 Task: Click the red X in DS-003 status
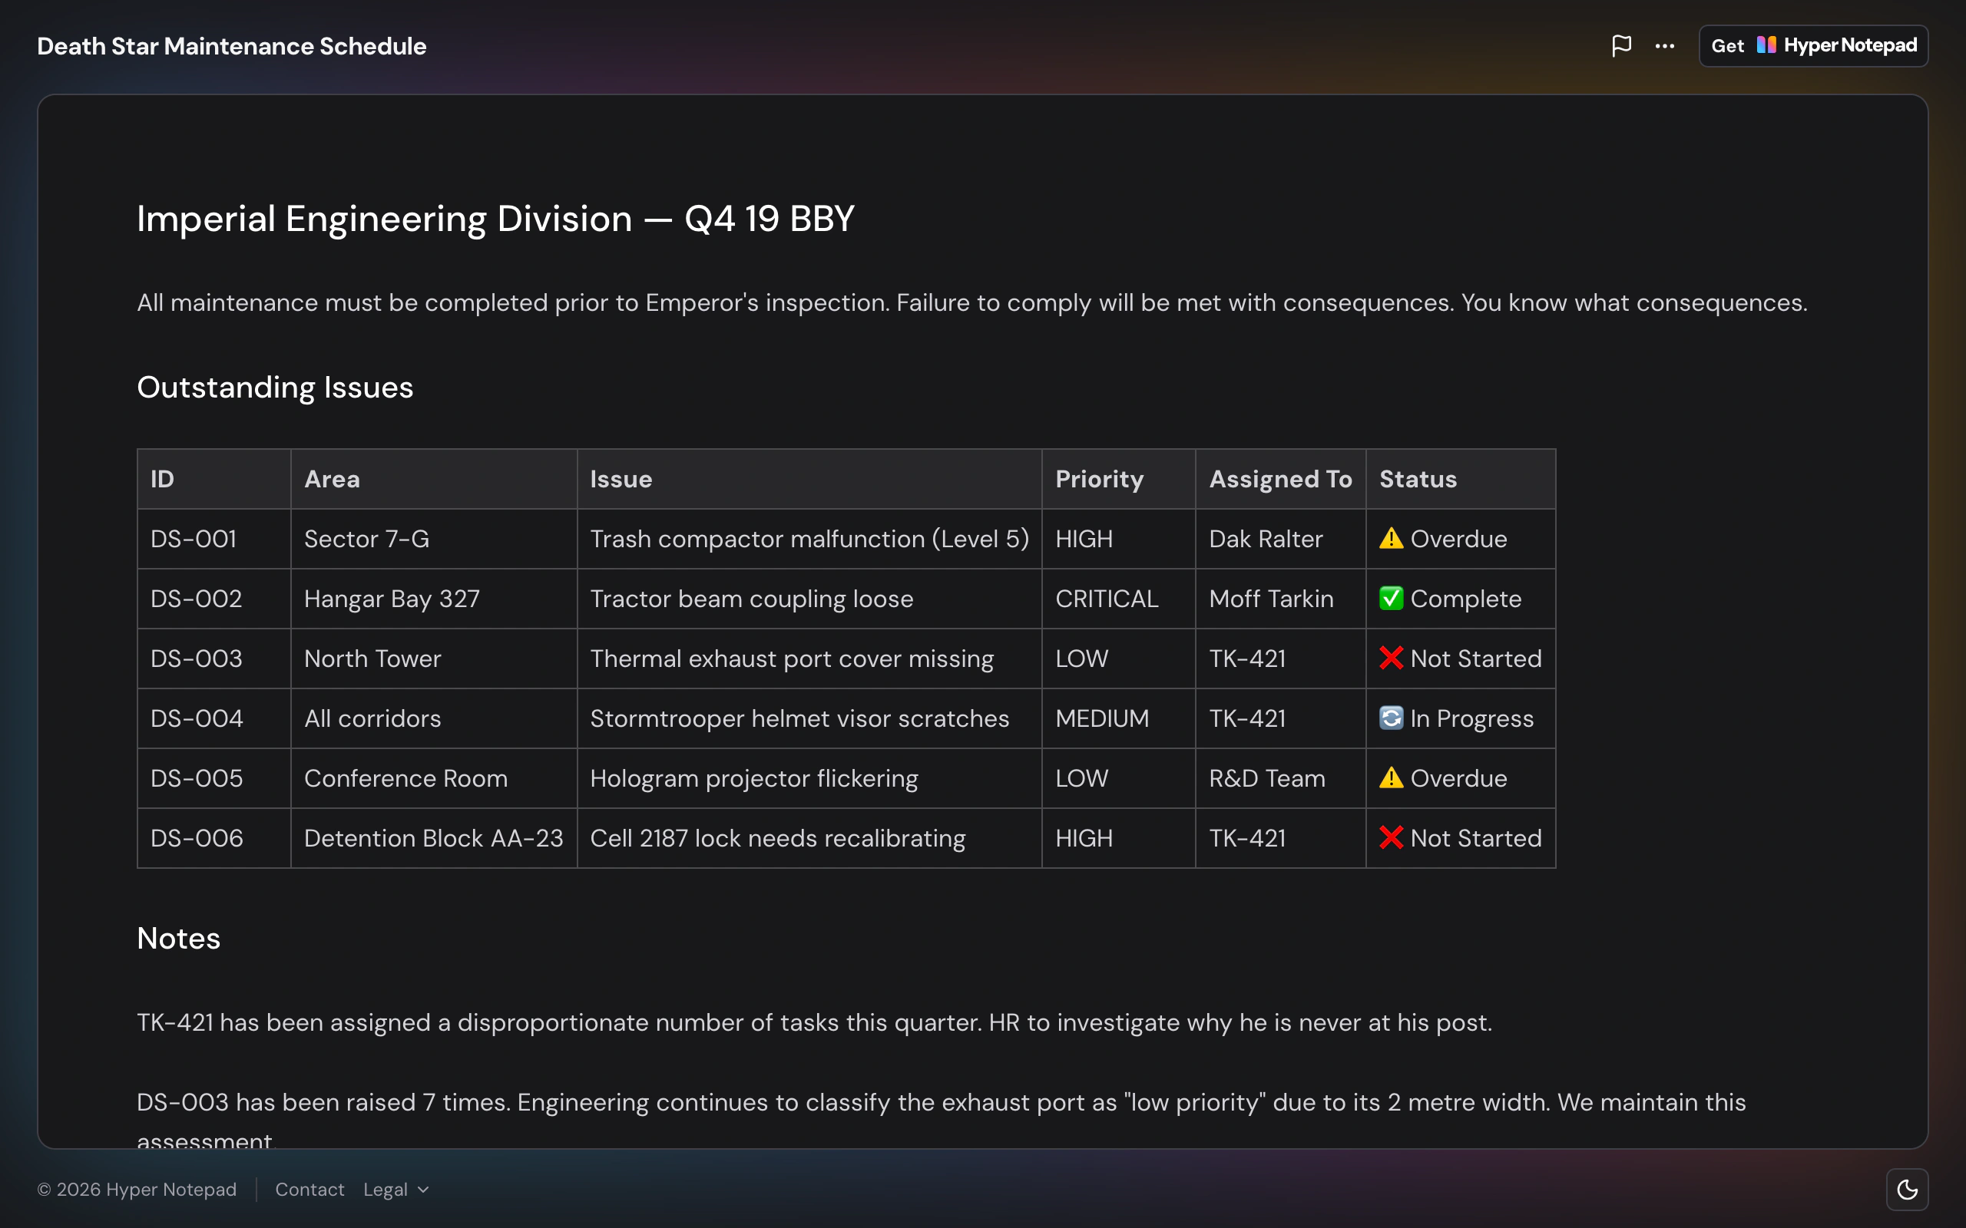[1391, 658]
